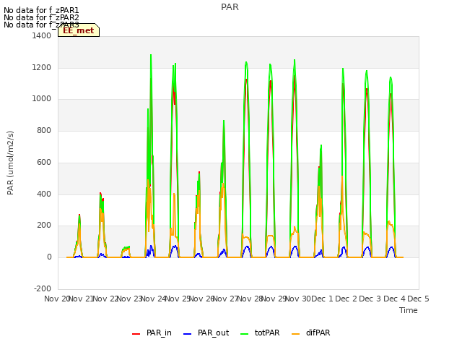Click the 'No data for f_zPAR2' message
The width and height of the screenshot is (462, 347).
tap(41, 17)
